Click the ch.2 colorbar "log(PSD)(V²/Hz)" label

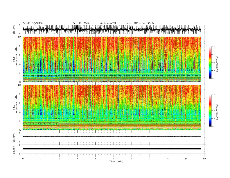point(217,112)
